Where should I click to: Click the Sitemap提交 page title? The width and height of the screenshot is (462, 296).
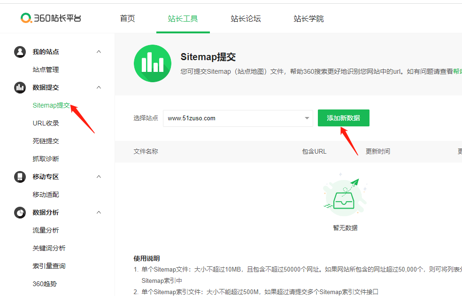point(208,57)
